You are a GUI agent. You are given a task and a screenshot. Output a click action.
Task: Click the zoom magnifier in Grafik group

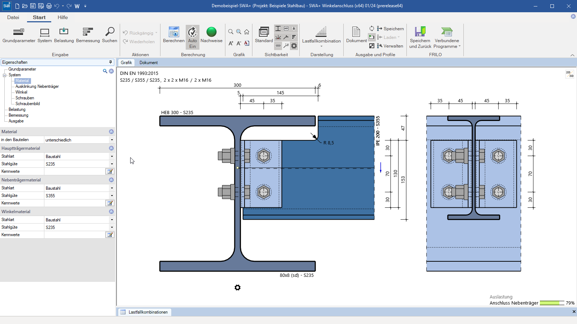tap(231, 32)
